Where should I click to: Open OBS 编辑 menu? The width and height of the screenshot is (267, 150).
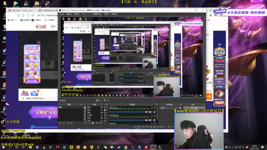[x=69, y=14]
